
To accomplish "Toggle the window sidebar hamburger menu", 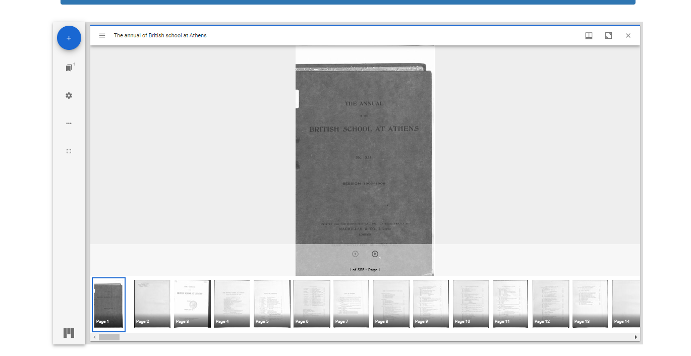I will click(x=102, y=36).
